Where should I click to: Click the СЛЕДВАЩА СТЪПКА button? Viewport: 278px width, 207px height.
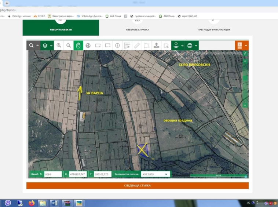(x=138, y=186)
